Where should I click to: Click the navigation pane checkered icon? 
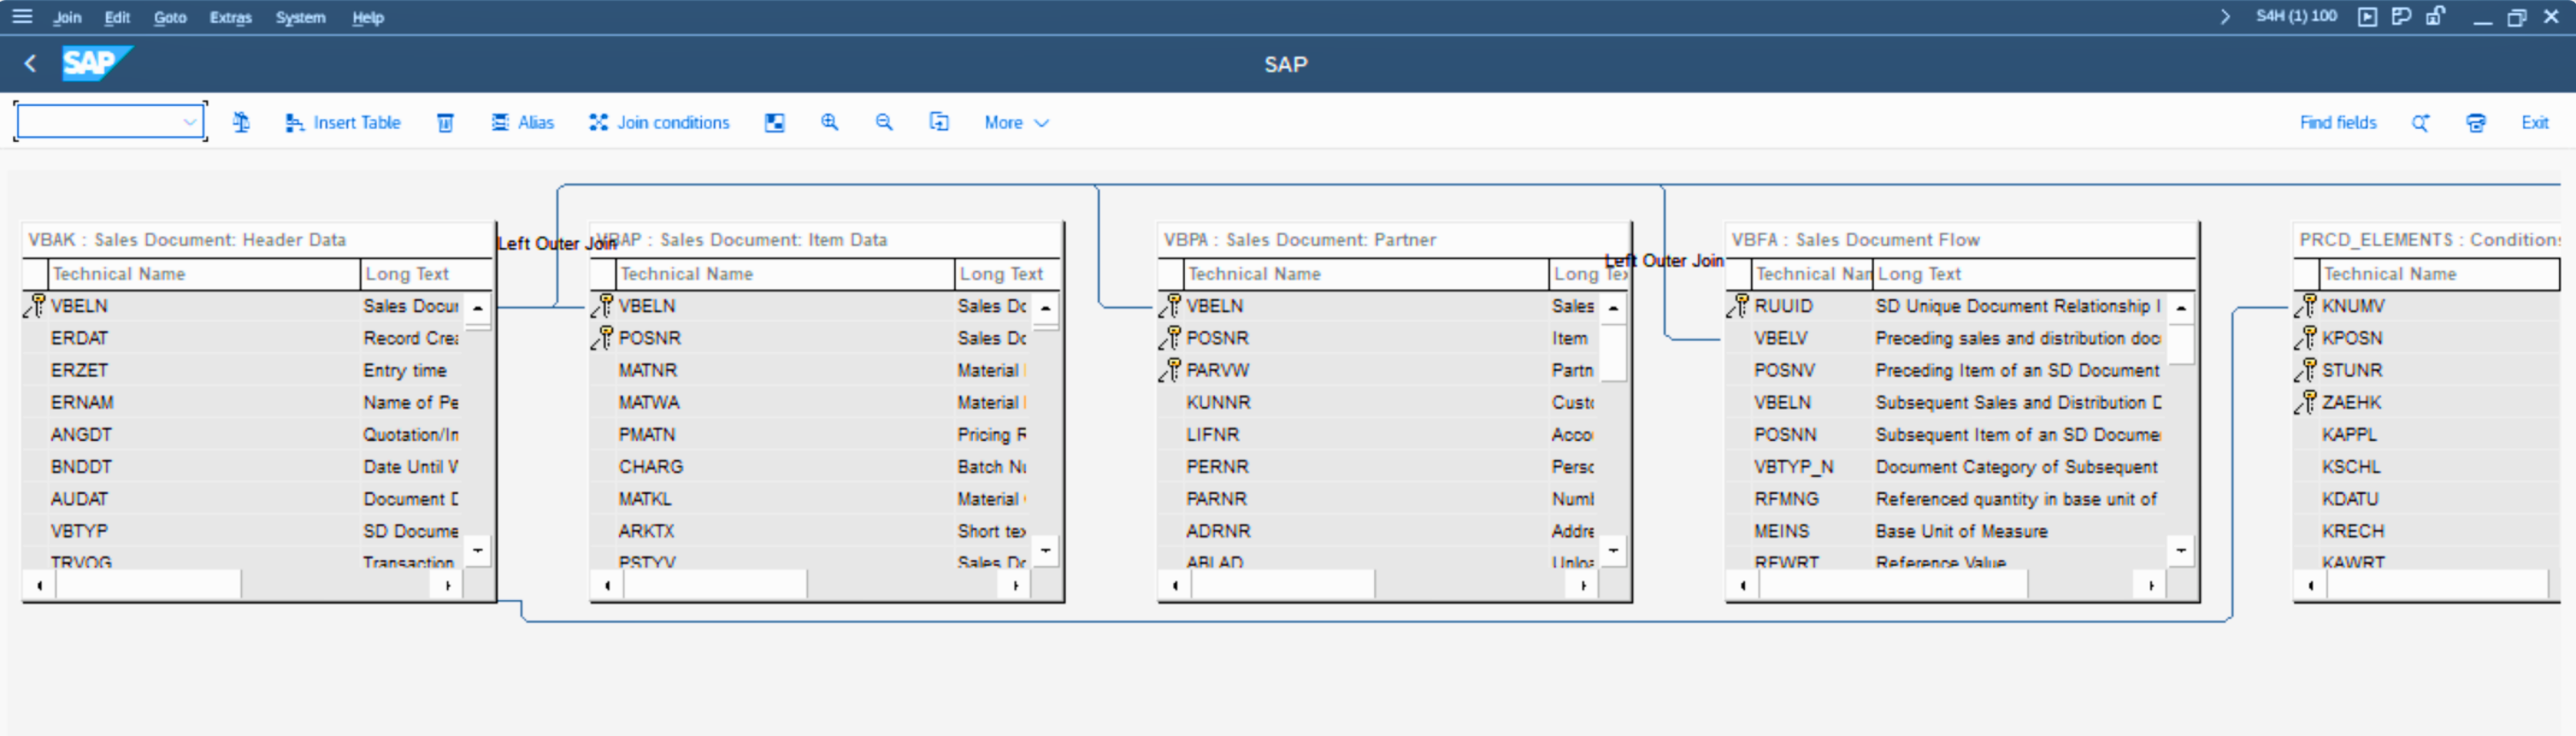pyautogui.click(x=774, y=122)
